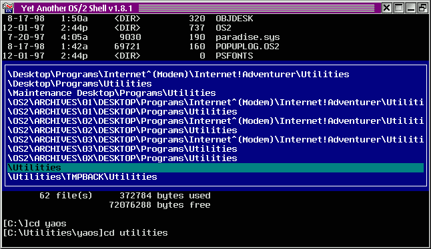This screenshot has height=249, width=431.
Task: Click the title bar text of the shell
Action: [x=77, y=8]
